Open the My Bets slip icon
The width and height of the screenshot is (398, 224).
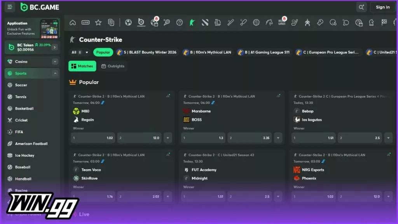(x=111, y=23)
